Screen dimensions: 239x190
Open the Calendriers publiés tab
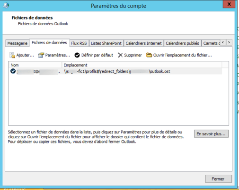182,43
